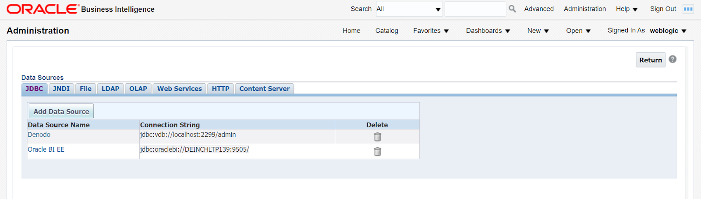Focus the search text field
701x199 pixels.
point(475,9)
